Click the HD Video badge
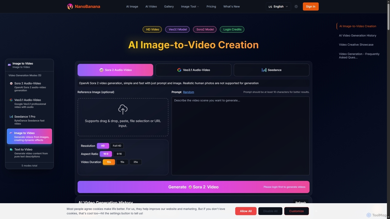This screenshot has height=219, width=390. pos(152,30)
